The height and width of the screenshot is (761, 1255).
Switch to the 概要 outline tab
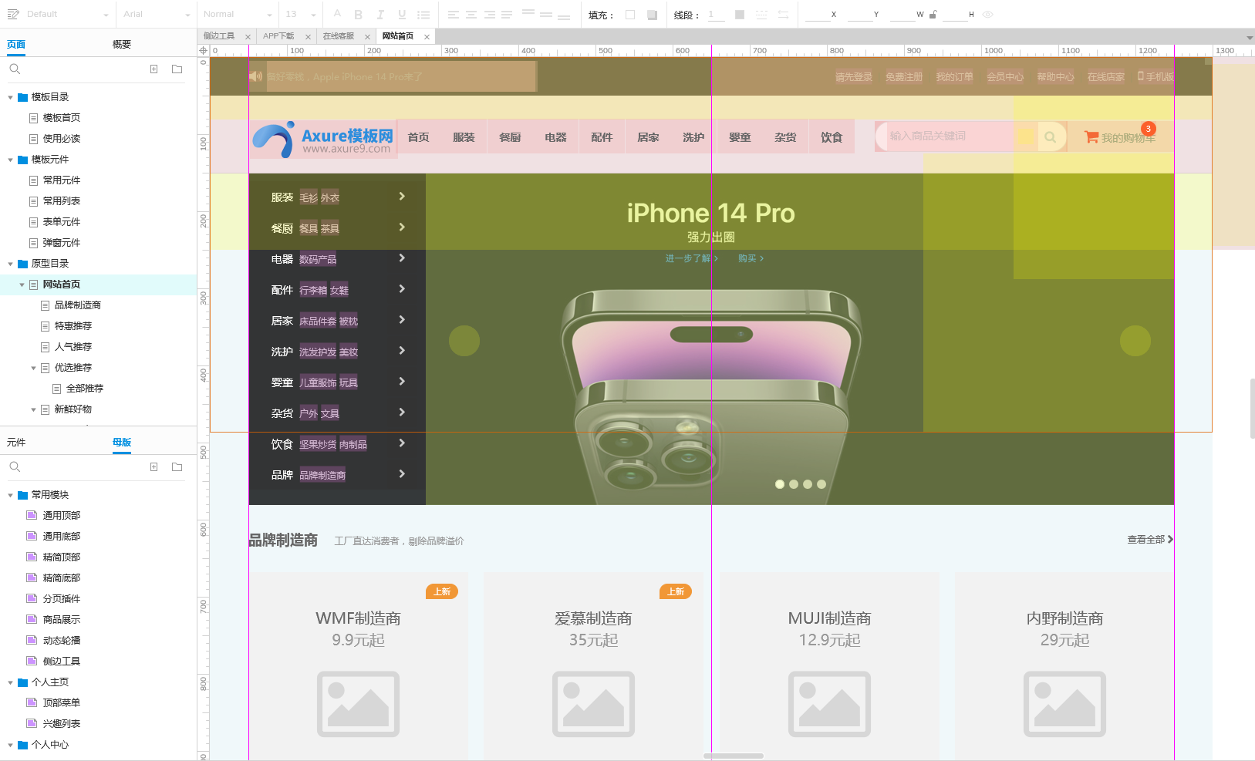pyautogui.click(x=122, y=45)
